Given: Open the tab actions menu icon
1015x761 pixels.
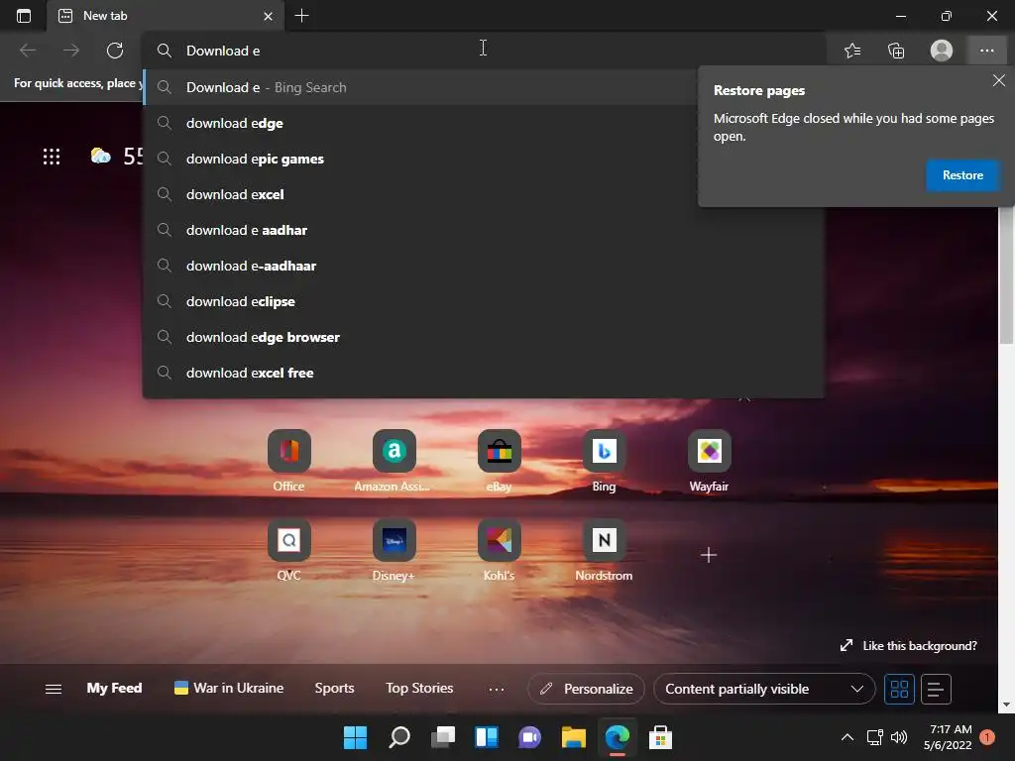Looking at the screenshot, I should [x=24, y=16].
